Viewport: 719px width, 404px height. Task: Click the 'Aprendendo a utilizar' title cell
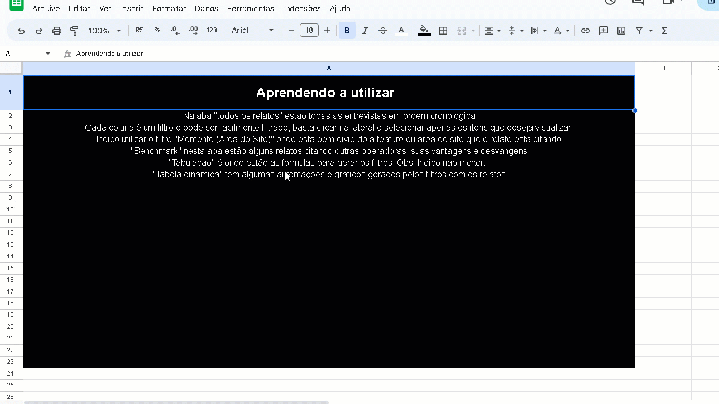click(329, 93)
